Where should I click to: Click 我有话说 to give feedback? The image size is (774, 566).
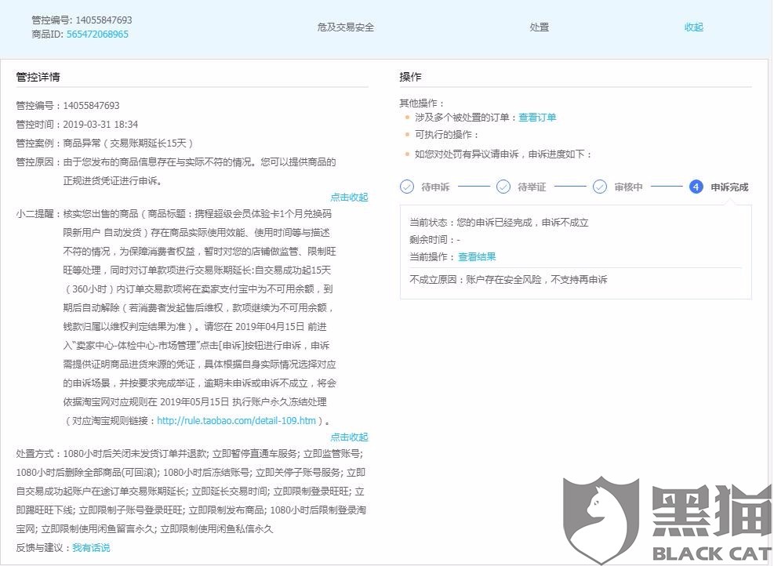(93, 546)
